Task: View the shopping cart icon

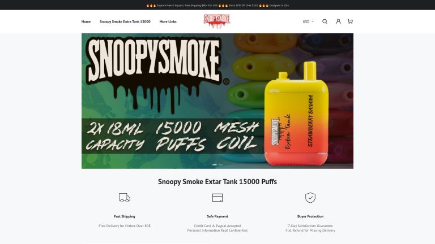Action: click(x=350, y=21)
